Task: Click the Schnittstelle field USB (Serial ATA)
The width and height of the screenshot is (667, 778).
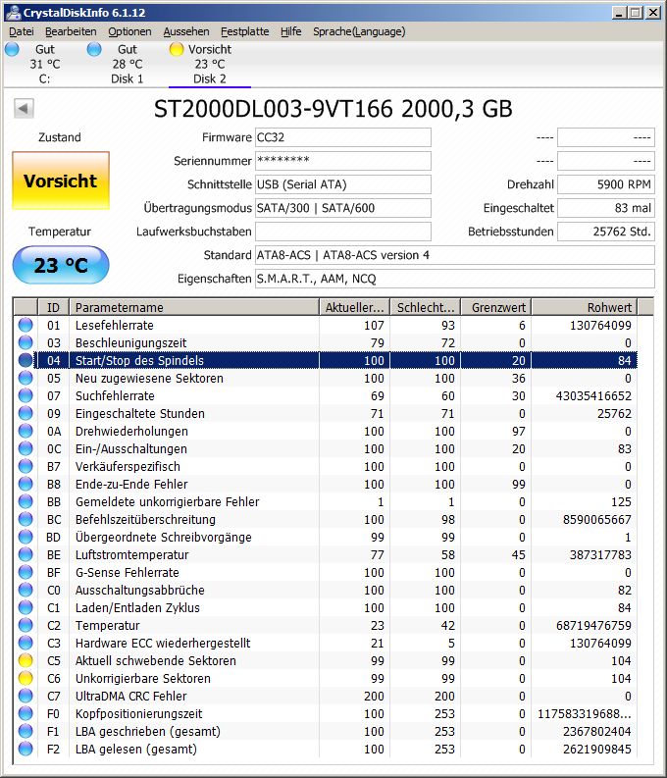Action: tap(343, 184)
